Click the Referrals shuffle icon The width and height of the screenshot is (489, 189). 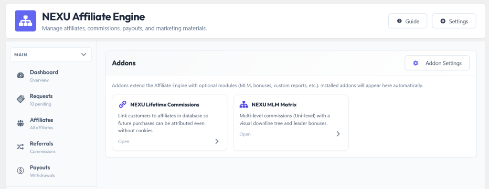tap(20, 147)
